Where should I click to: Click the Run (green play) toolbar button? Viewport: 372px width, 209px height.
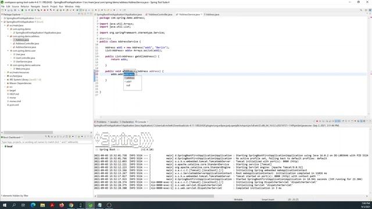click(x=32, y=10)
